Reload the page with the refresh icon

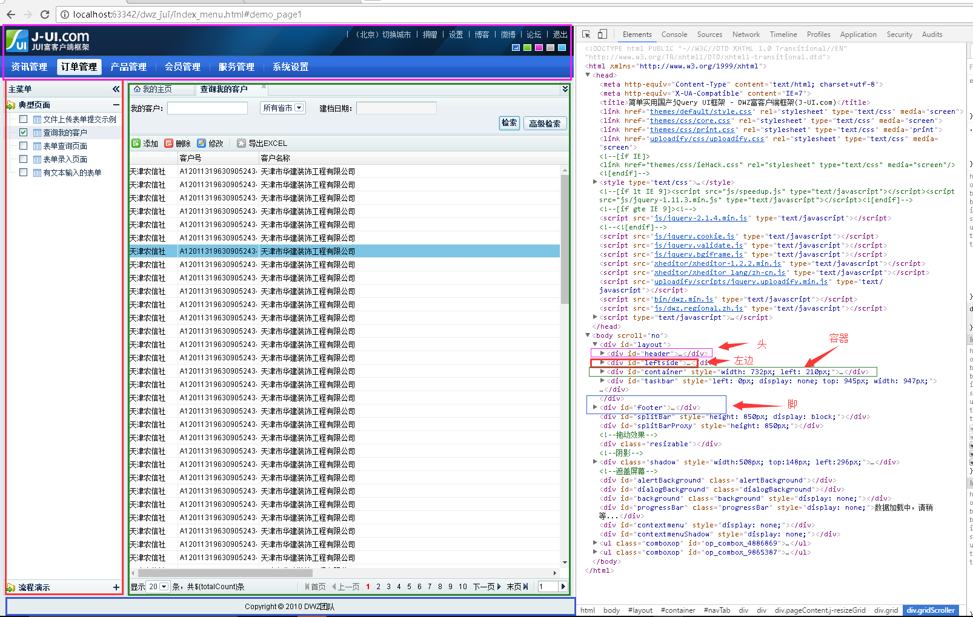[x=45, y=14]
